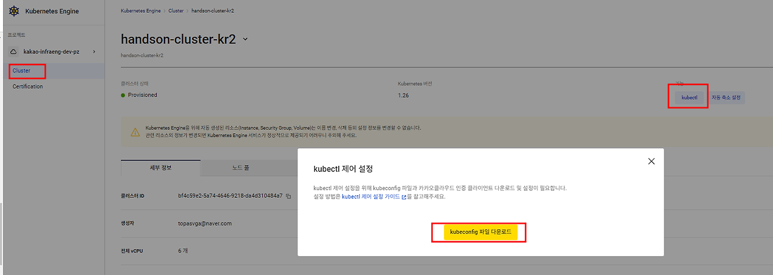Click the kubectl button
Viewport: 773px width, 275px height.
pos(689,97)
